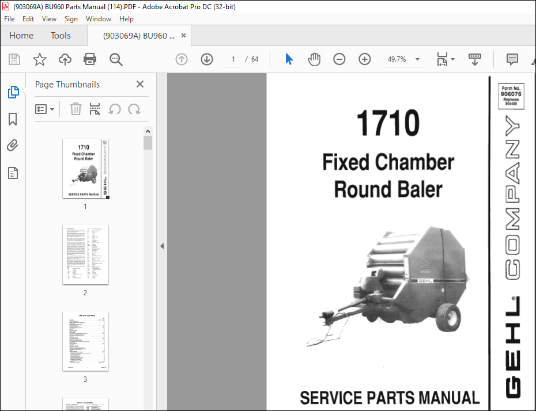Switch to the Tools tab
The image size is (536, 411).
coord(61,36)
